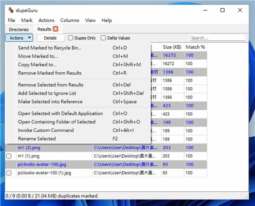
Task: Open the Columns menu
Action: pos(69,20)
